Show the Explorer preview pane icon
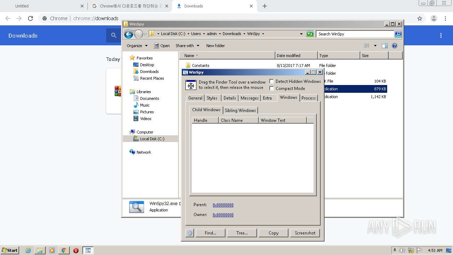Viewport: 453px width, 255px height. coord(385,46)
